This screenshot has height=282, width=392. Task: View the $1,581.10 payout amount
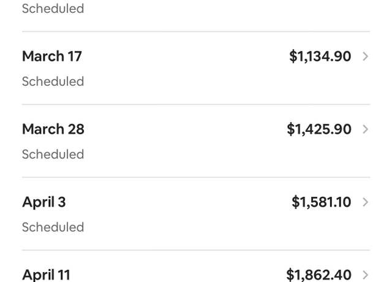(321, 202)
